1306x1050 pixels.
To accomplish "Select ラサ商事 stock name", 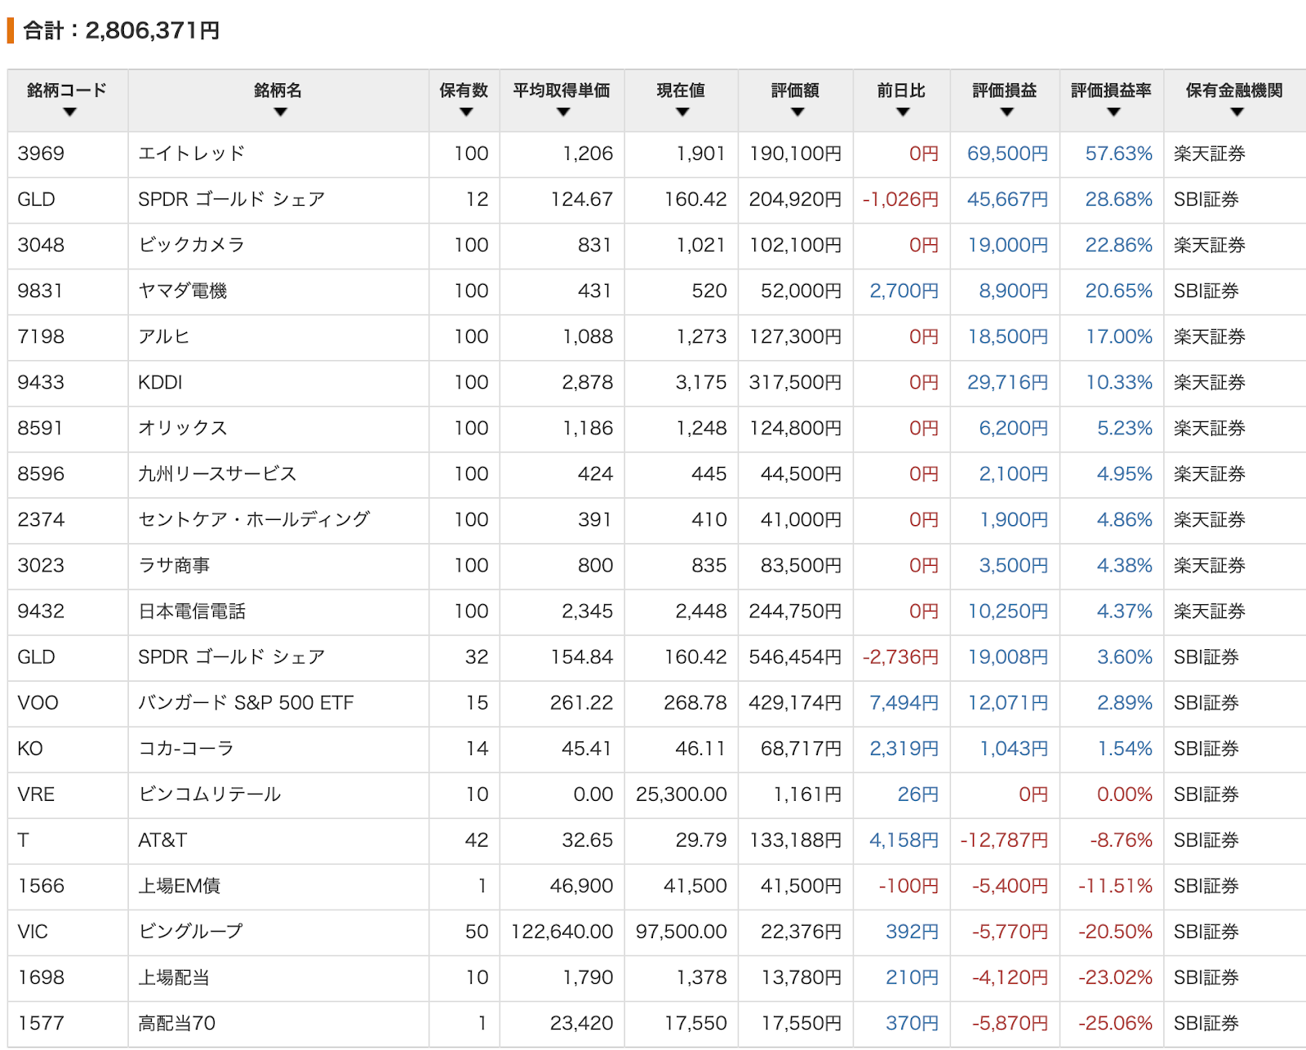I will (174, 565).
